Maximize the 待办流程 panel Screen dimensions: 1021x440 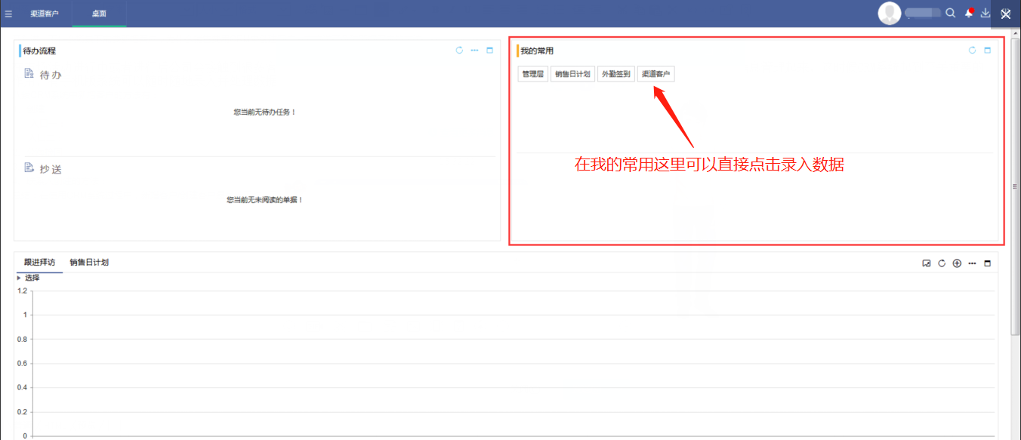tap(489, 50)
